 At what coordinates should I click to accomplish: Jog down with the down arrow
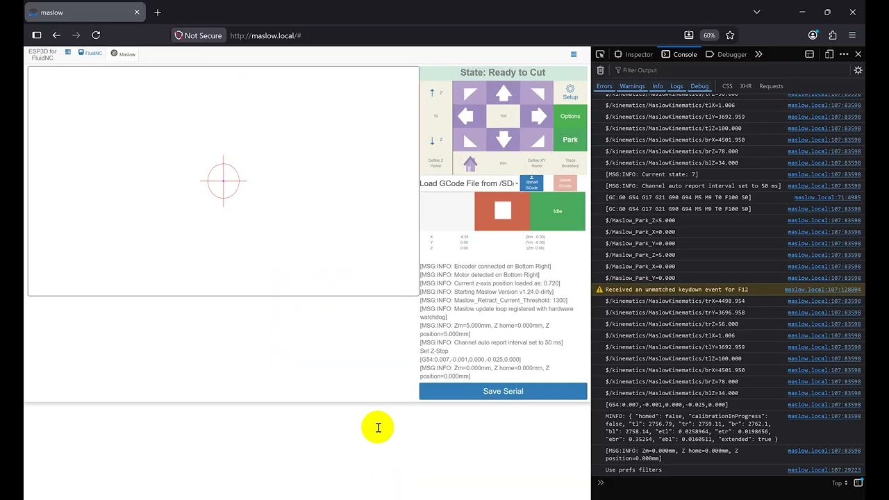[504, 140]
